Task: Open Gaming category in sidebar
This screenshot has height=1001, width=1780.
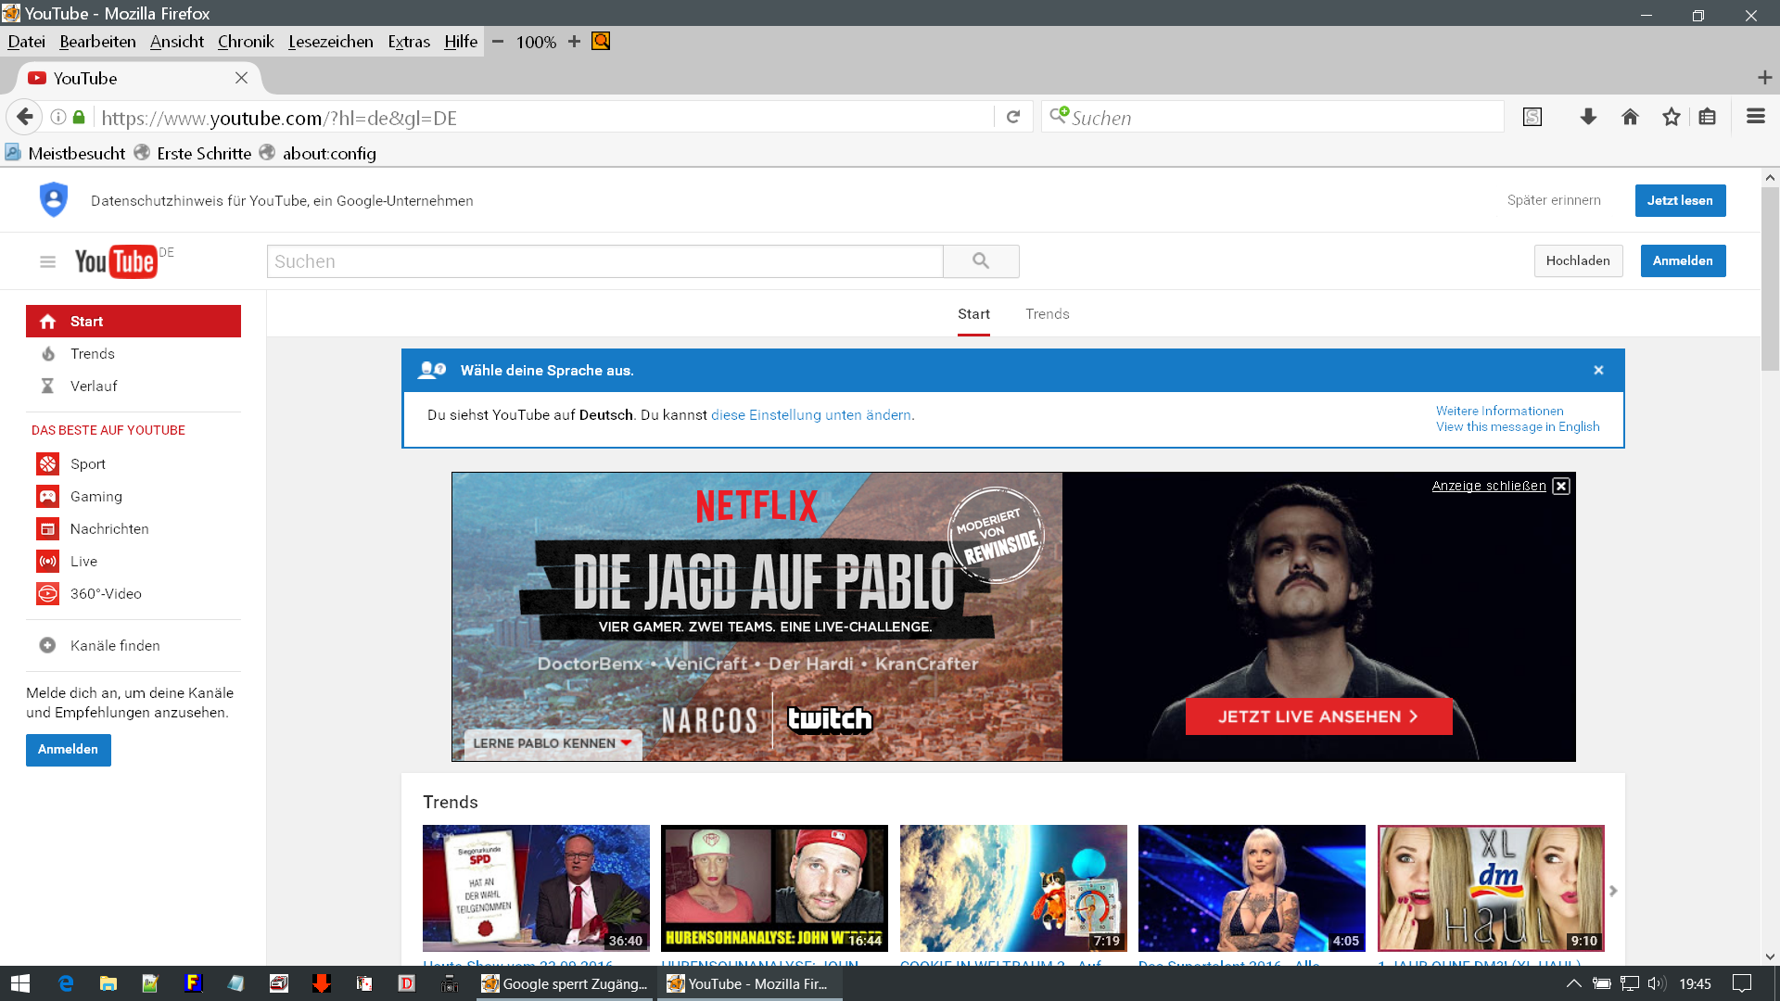Action: tap(95, 497)
